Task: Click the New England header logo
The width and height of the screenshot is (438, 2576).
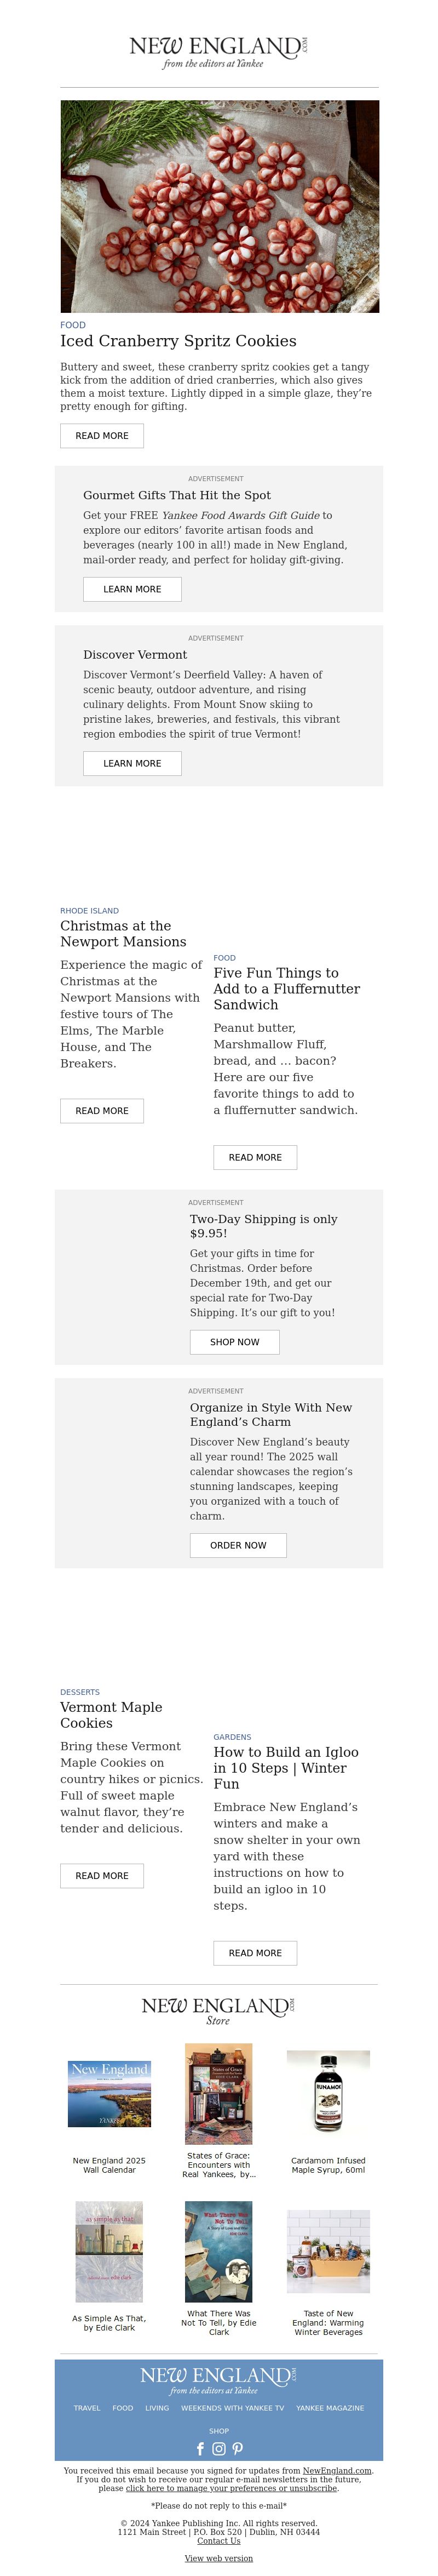Action: [219, 52]
